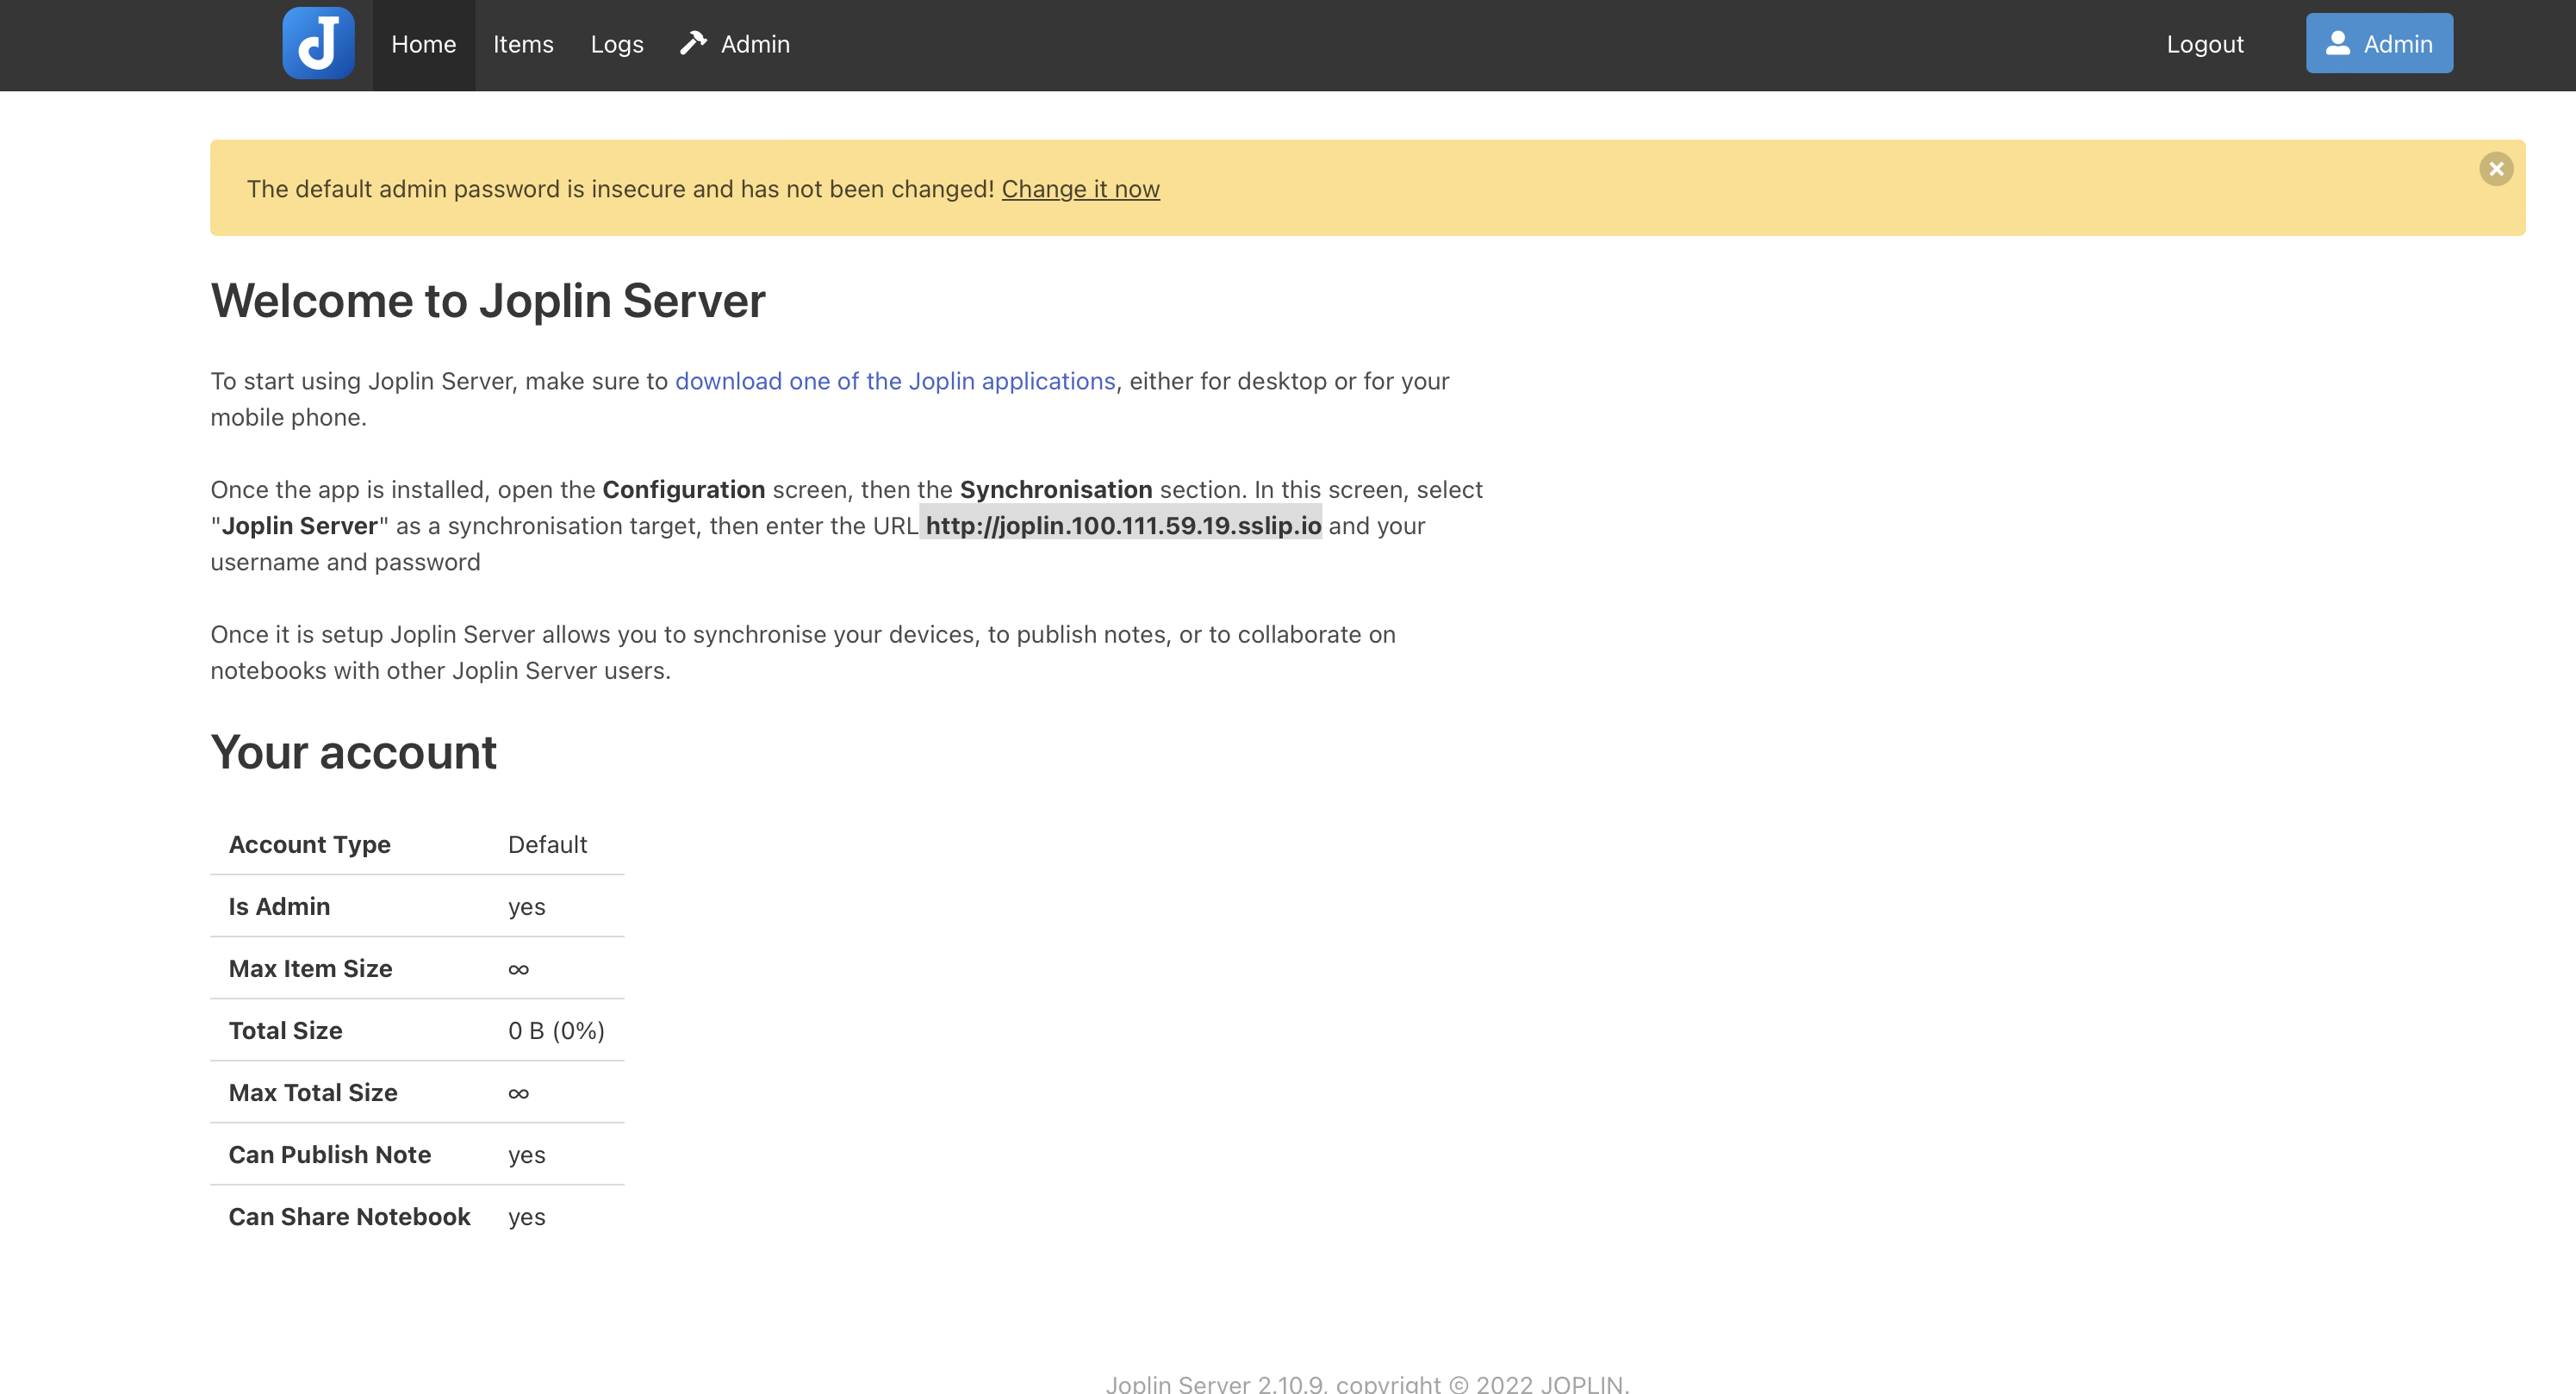The image size is (2576, 1394).
Task: Select the Default account type value
Action: (x=547, y=845)
